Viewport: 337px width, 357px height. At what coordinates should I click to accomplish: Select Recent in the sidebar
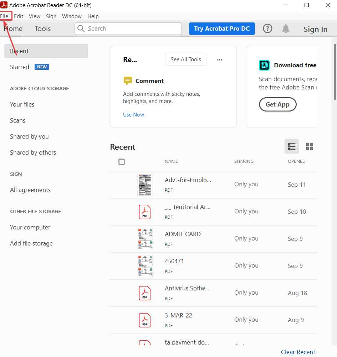click(46, 51)
